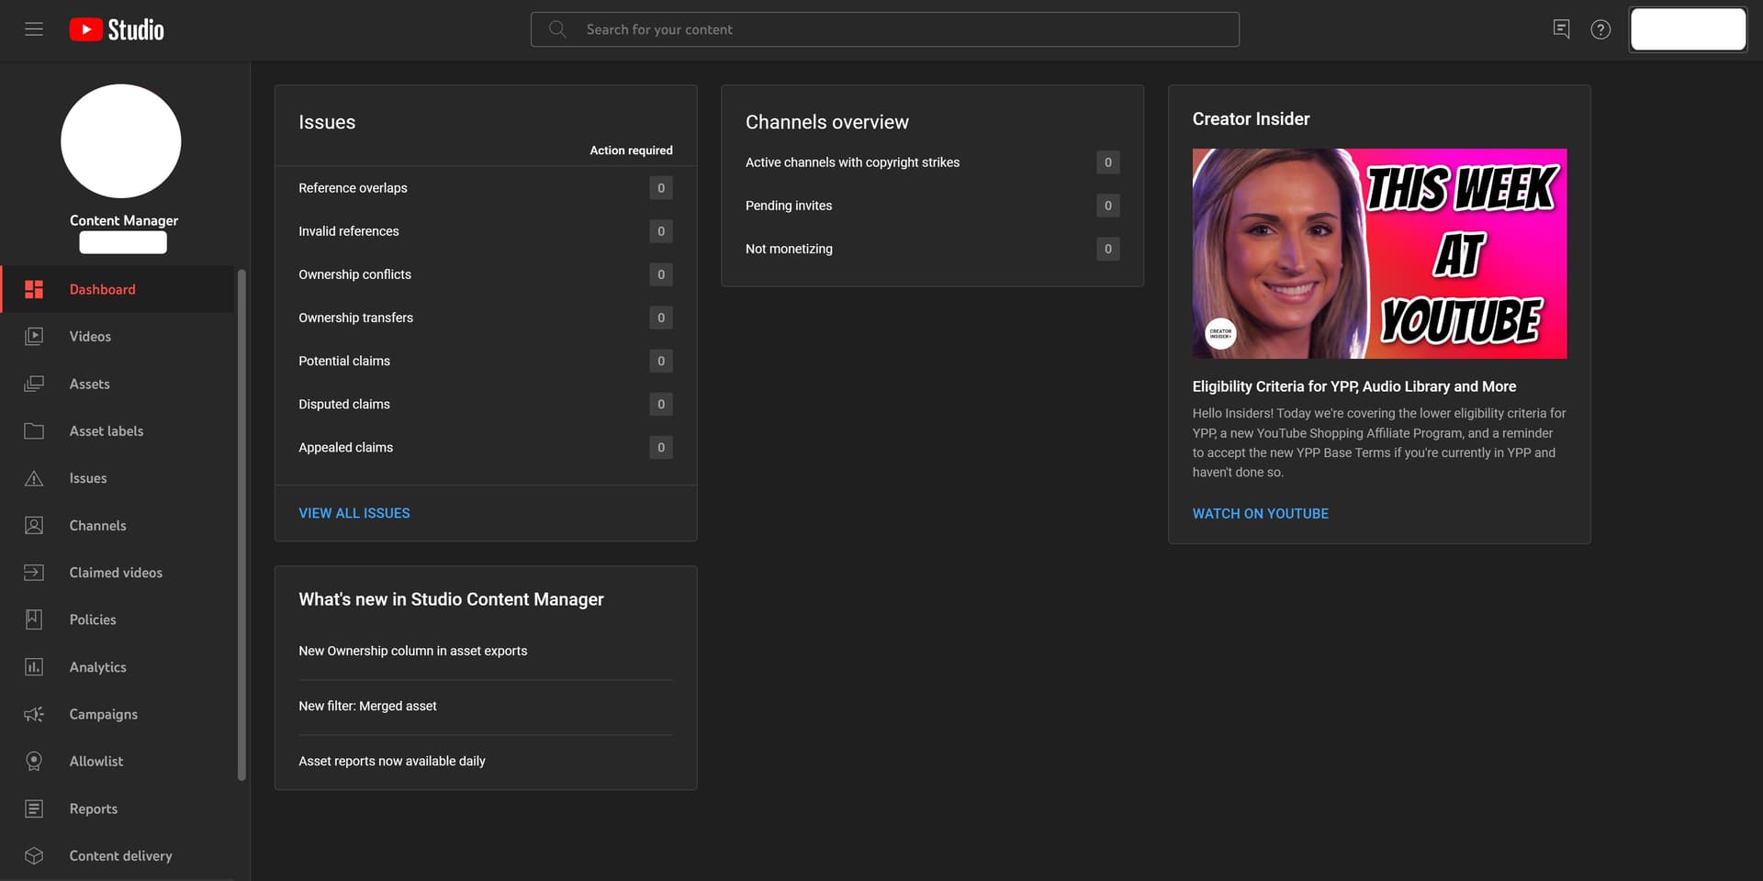The image size is (1763, 881).
Task: Click the sidebar vertical scrollbar
Action: click(x=241, y=524)
